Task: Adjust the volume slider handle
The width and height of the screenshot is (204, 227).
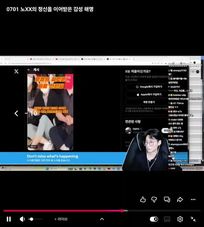Action: click(x=32, y=219)
